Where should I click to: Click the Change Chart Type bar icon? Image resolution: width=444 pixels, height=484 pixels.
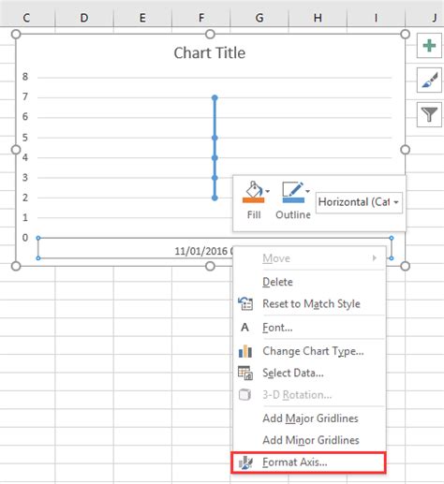click(245, 351)
